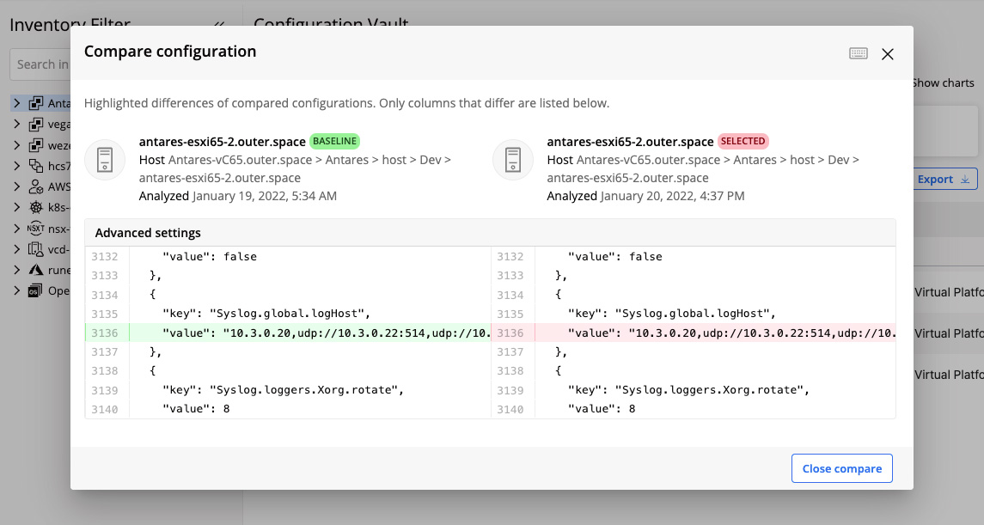Screen dimensions: 984x525
Task: Click the baseline host server icon
Action: point(105,160)
